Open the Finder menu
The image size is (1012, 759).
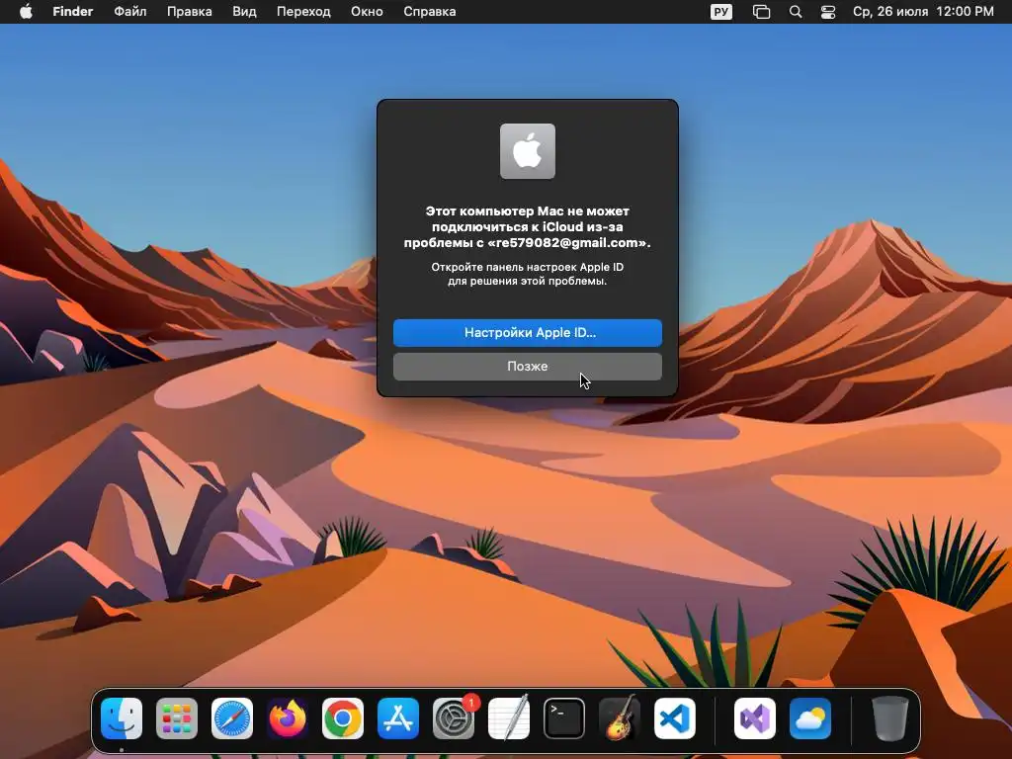tap(73, 12)
